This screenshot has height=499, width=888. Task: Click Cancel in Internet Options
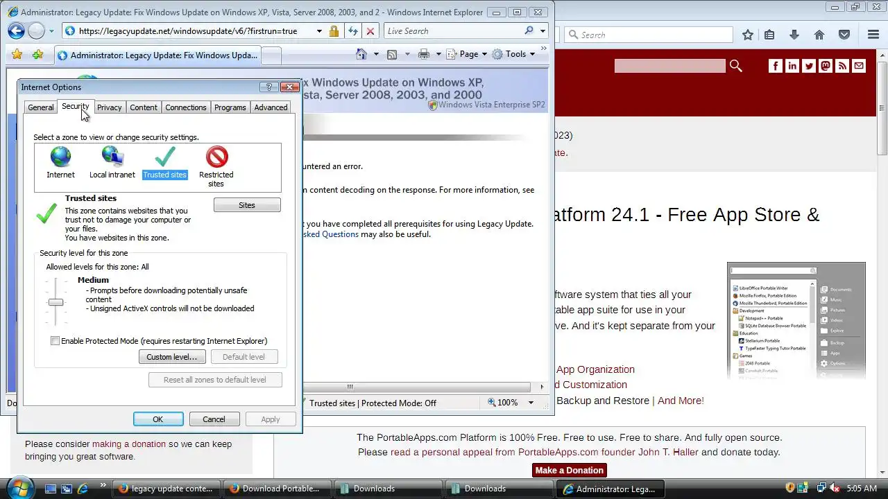tap(214, 419)
